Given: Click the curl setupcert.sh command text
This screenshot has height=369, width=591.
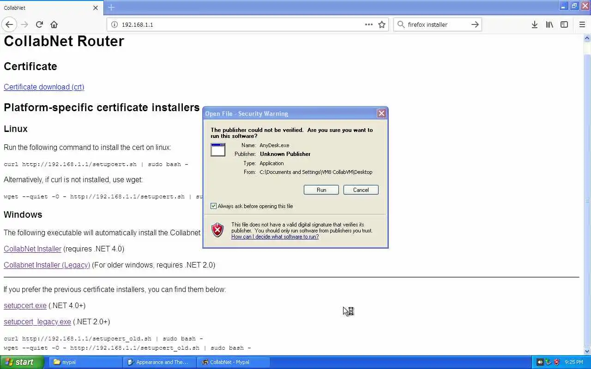Looking at the screenshot, I should (96, 164).
